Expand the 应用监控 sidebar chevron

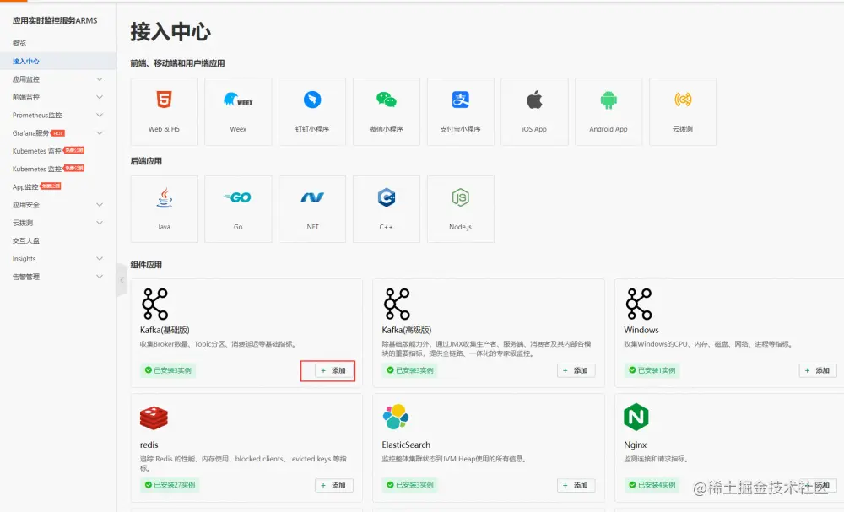coord(100,79)
